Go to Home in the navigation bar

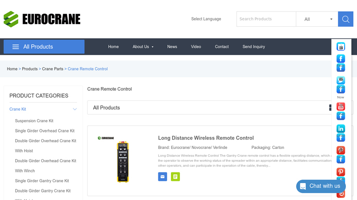113,47
